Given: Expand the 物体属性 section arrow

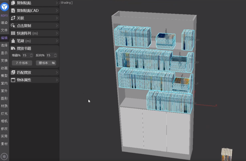Looking at the screenshot, I should coord(57,80).
